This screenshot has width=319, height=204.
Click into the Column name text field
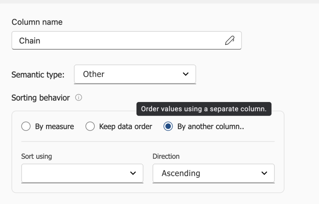118,41
